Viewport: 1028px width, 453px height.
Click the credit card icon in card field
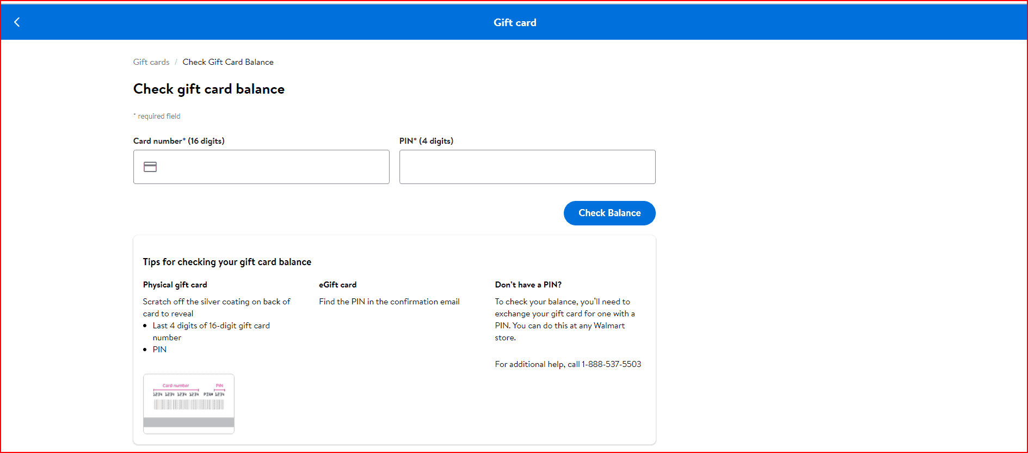tap(150, 167)
